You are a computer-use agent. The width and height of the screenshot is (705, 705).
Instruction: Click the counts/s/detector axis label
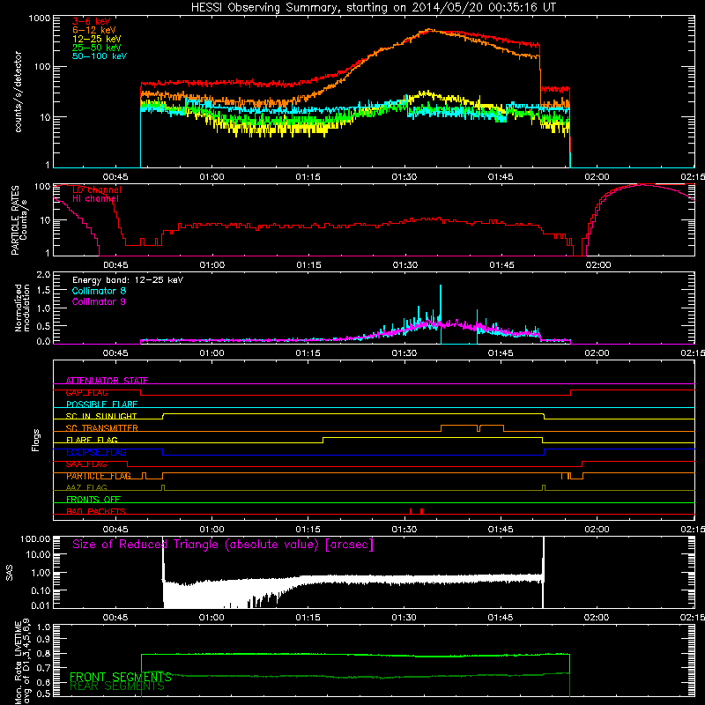pyautogui.click(x=19, y=92)
